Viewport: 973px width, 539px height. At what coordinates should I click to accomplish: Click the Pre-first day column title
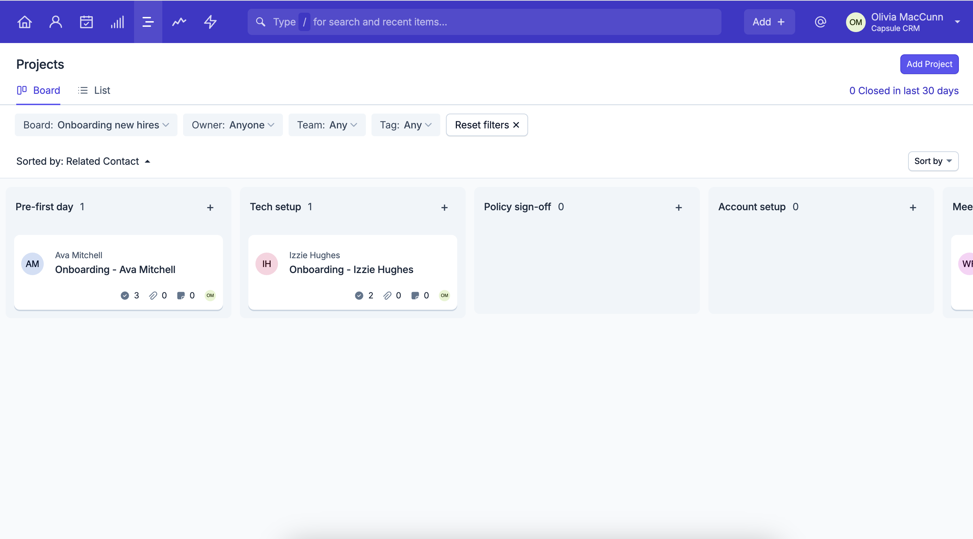point(44,207)
